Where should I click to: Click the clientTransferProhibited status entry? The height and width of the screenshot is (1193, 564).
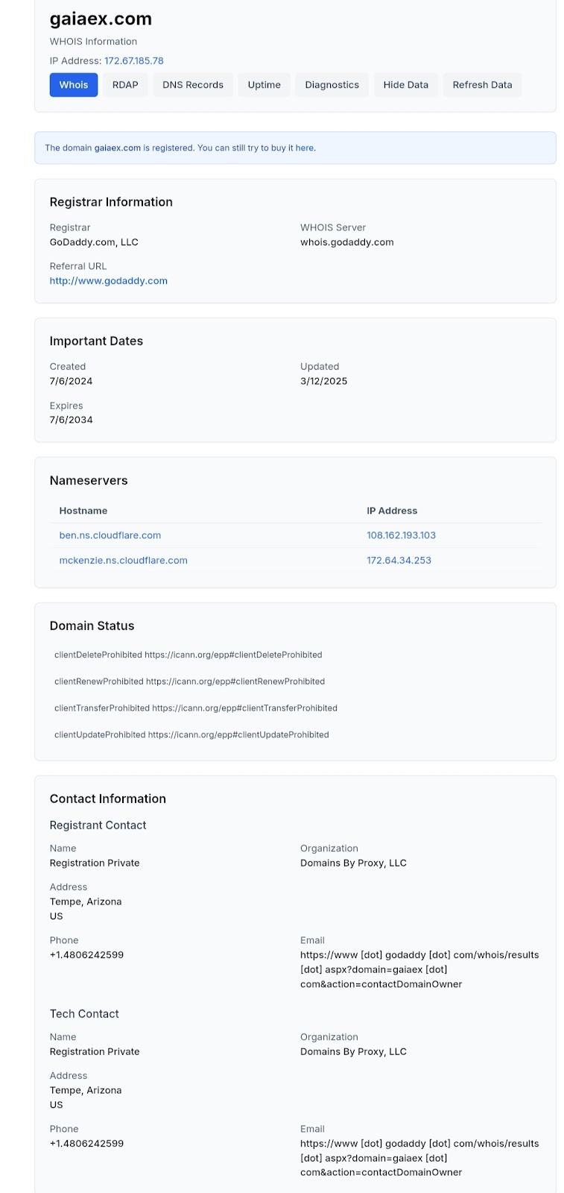(x=196, y=708)
